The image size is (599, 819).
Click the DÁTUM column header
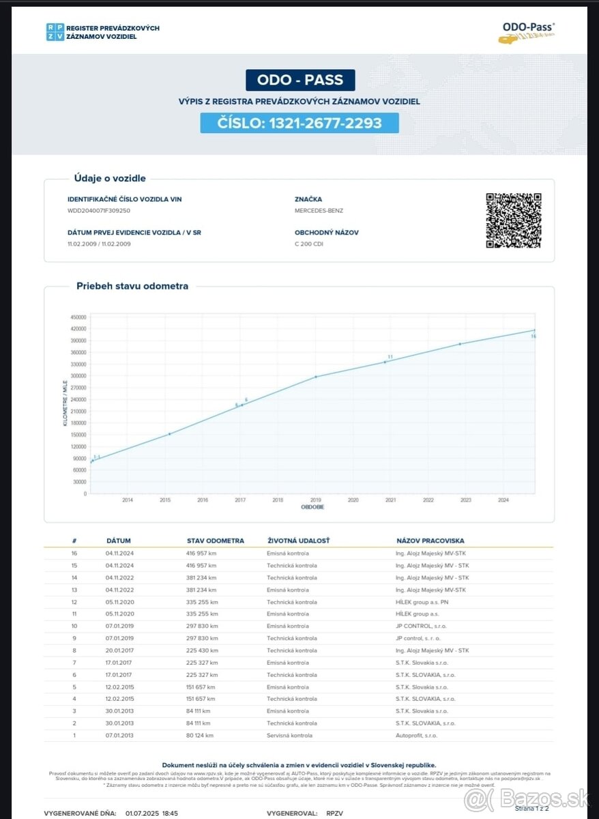(x=118, y=541)
